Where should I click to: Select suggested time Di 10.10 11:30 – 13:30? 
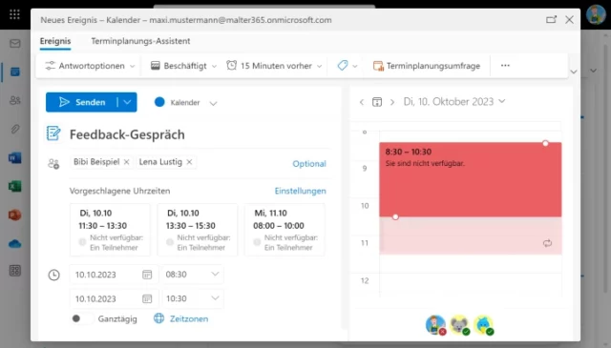110,230
